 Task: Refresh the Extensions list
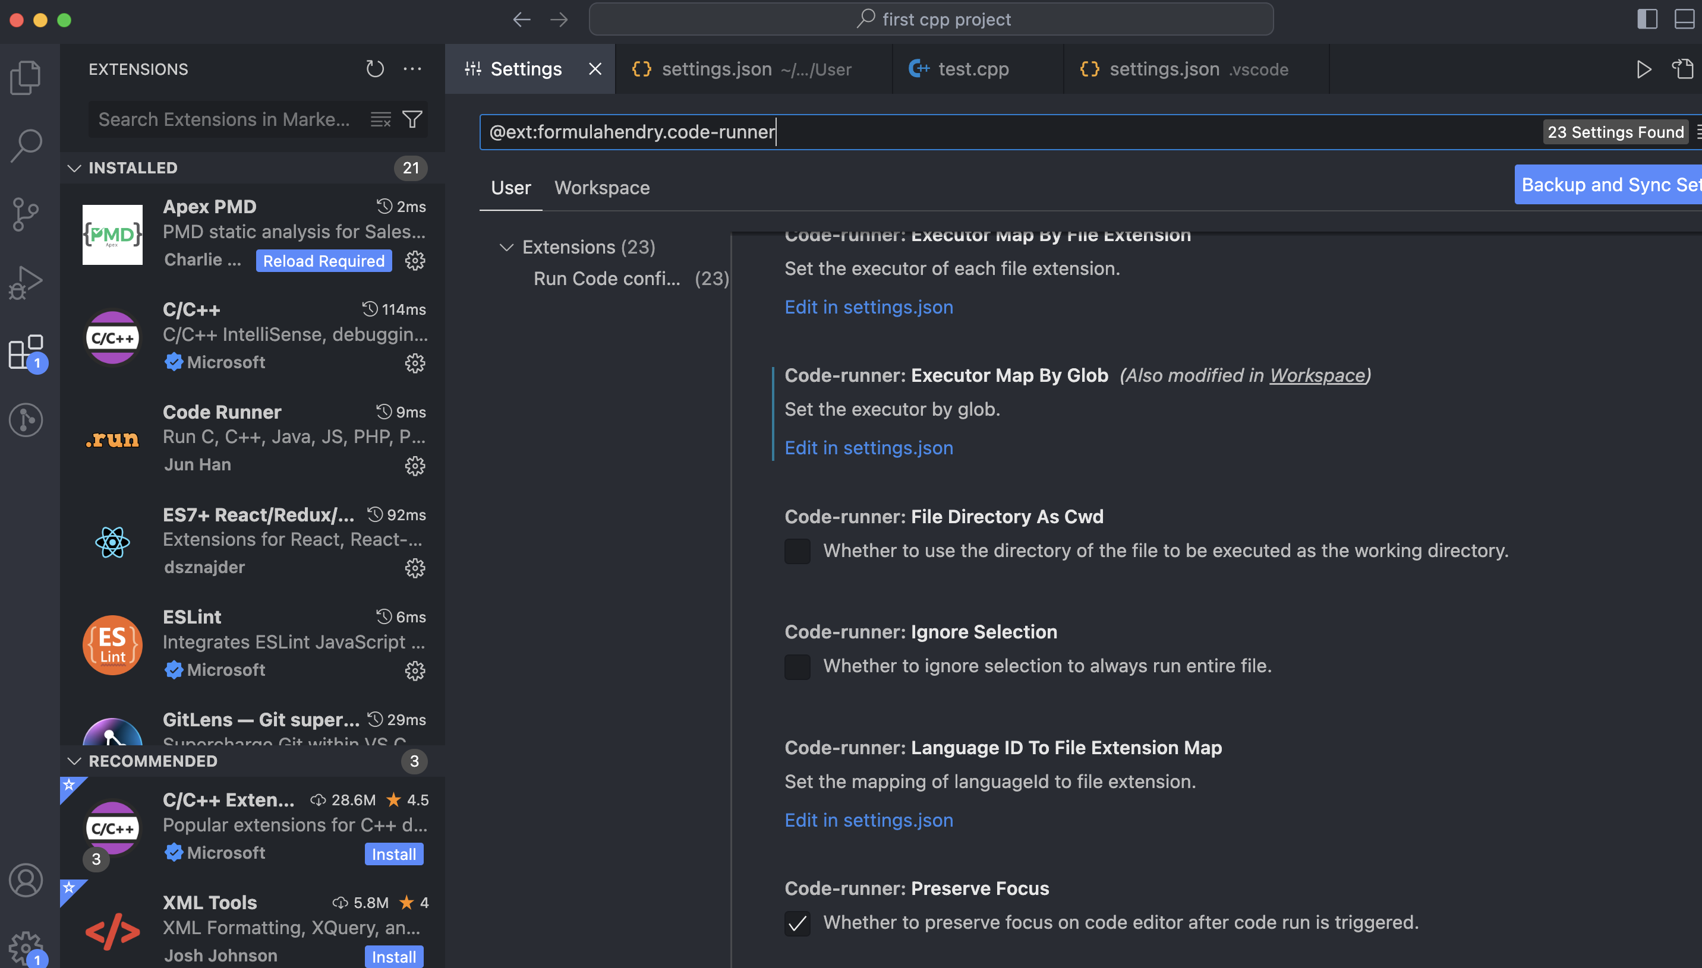coord(375,68)
